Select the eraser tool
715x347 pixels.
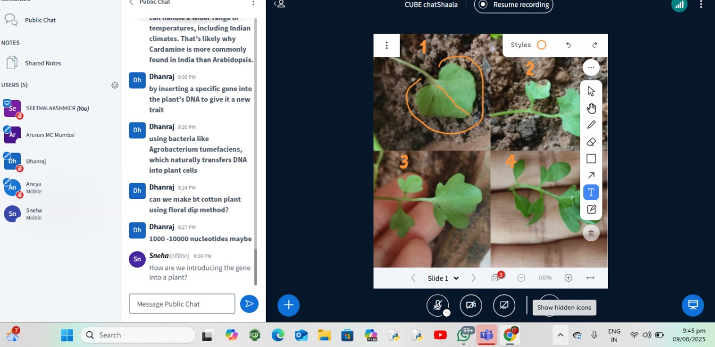click(x=591, y=142)
